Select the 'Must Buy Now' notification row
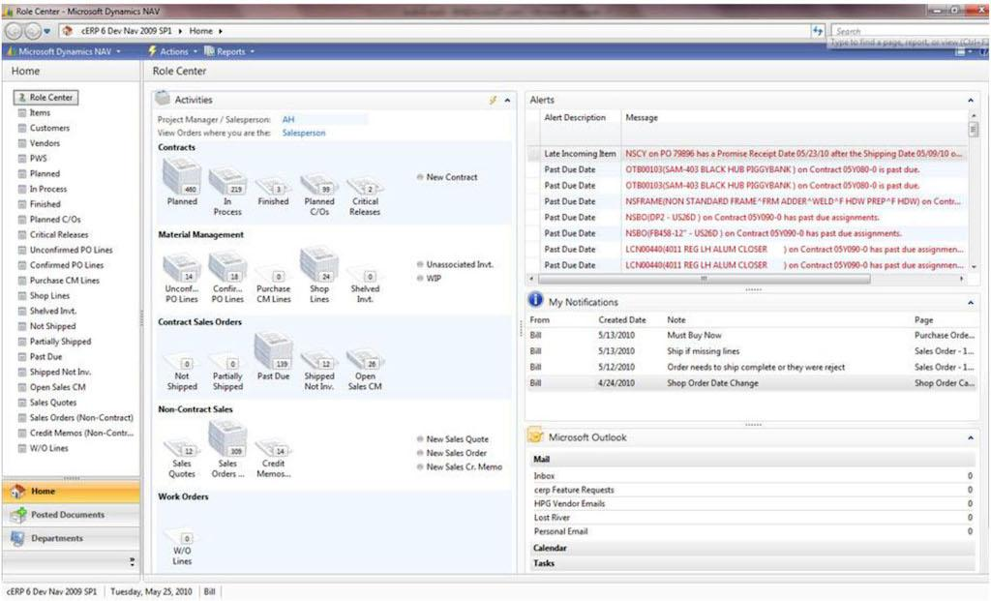The width and height of the screenshot is (991, 601). click(751, 335)
